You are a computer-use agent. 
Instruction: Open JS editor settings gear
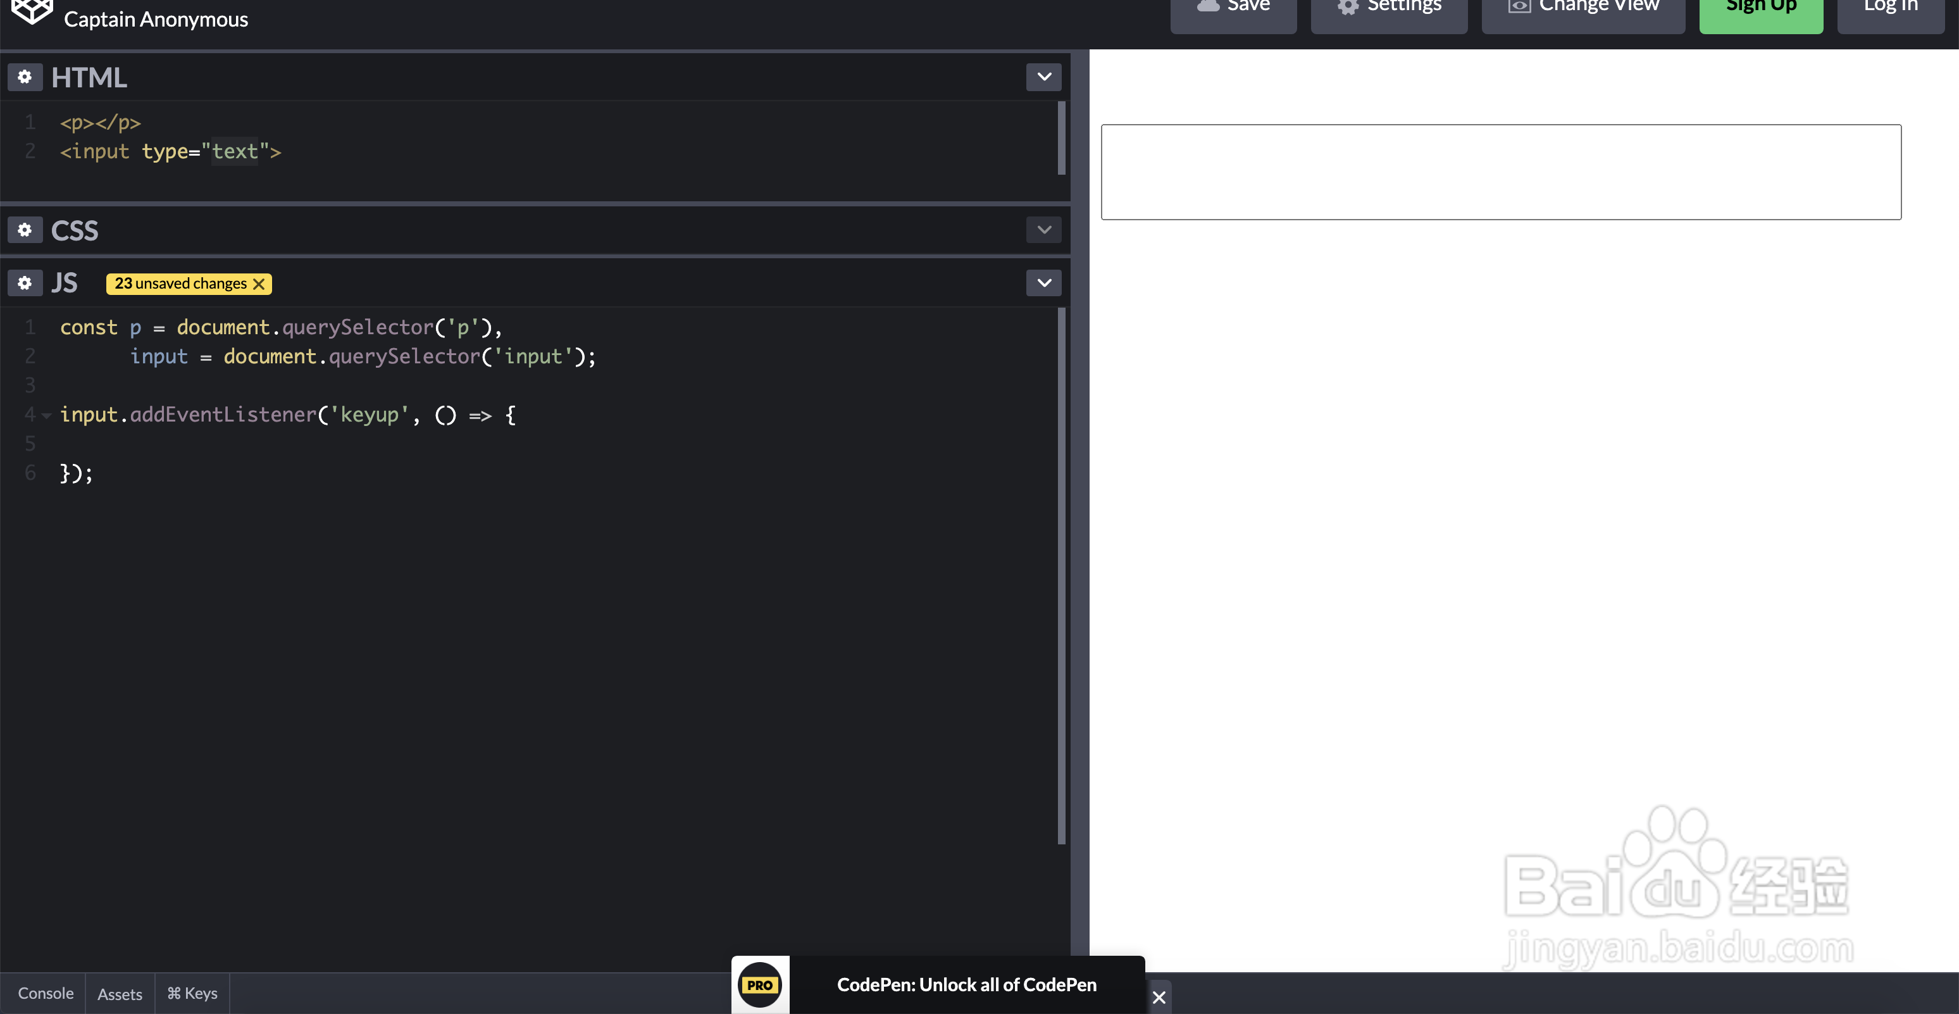coord(25,283)
